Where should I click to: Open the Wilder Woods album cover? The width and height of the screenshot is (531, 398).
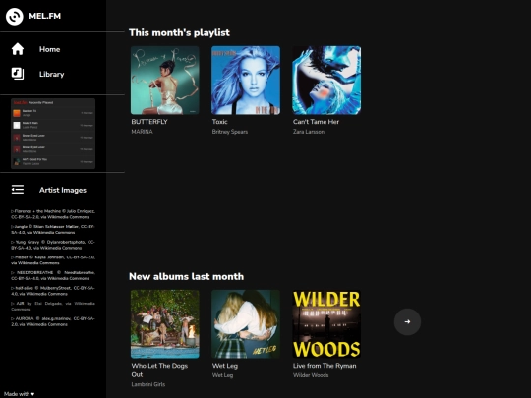(x=326, y=324)
